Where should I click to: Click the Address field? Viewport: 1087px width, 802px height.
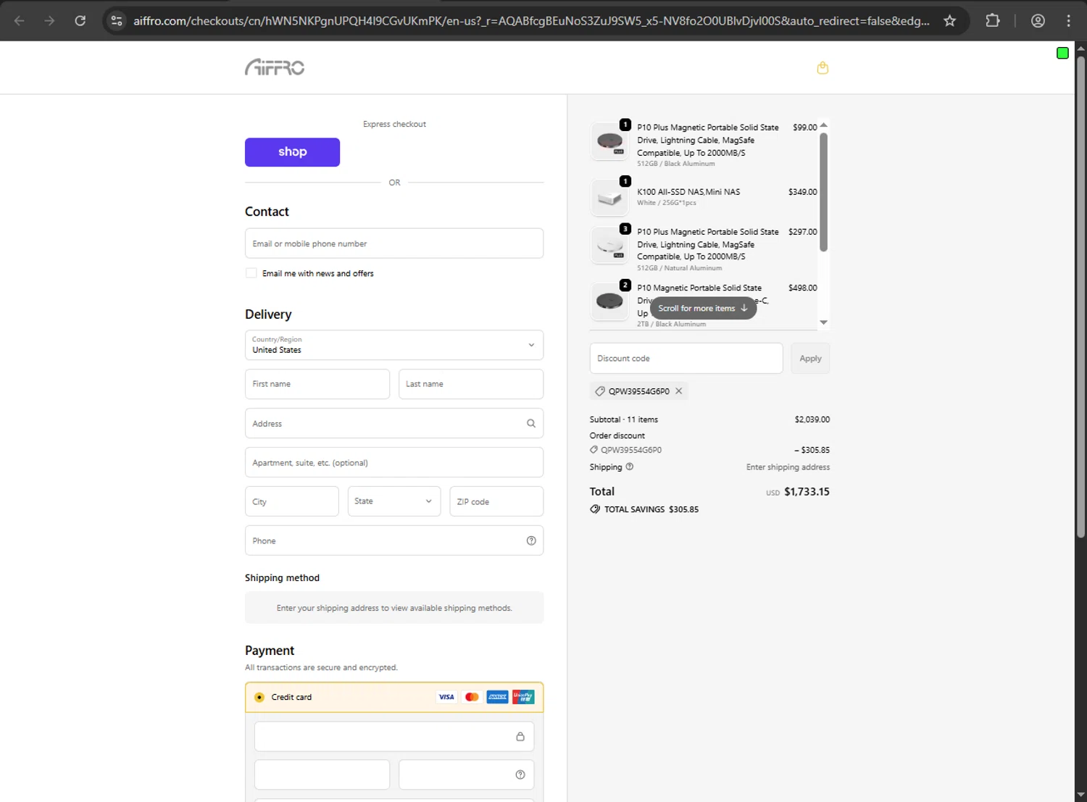(394, 423)
